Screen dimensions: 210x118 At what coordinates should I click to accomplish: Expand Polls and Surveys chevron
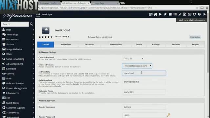coord(33,83)
